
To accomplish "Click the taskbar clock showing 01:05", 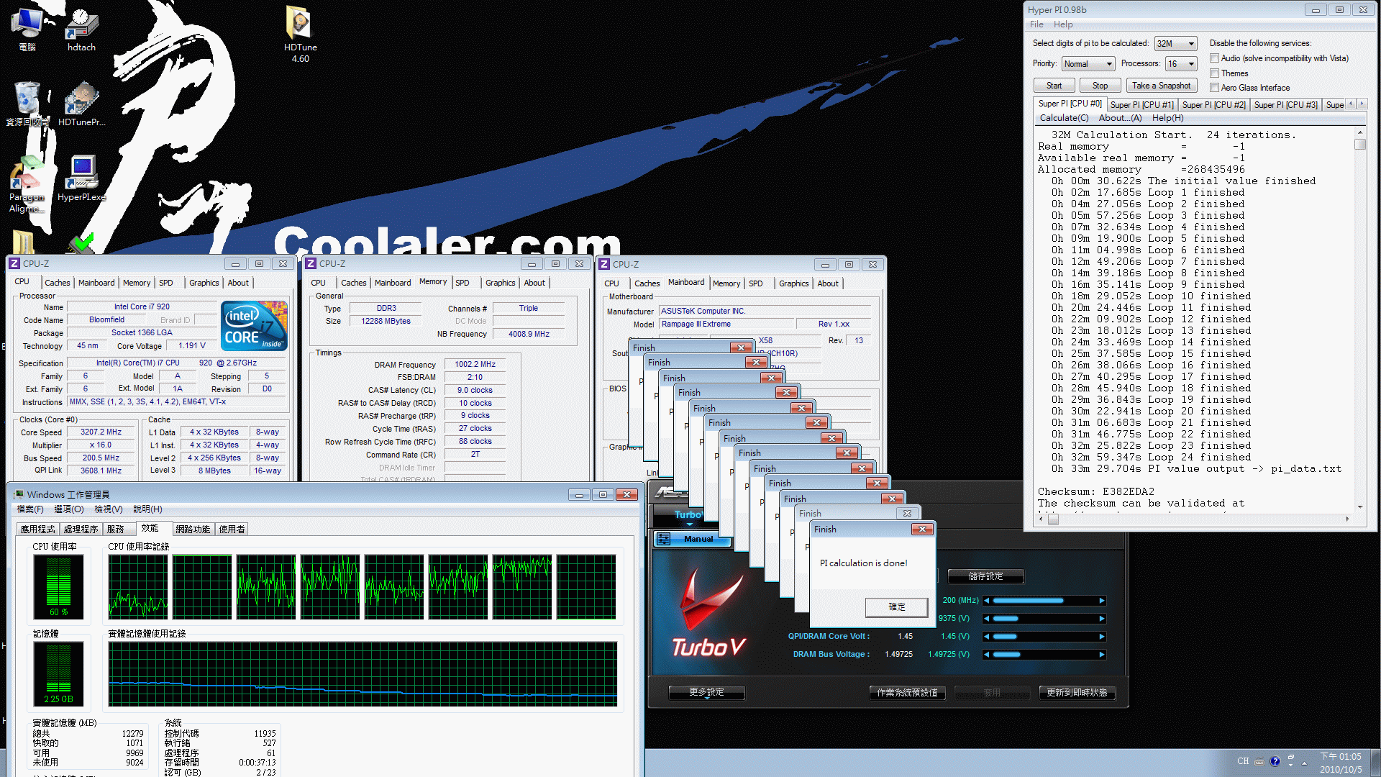I will click(x=1341, y=763).
